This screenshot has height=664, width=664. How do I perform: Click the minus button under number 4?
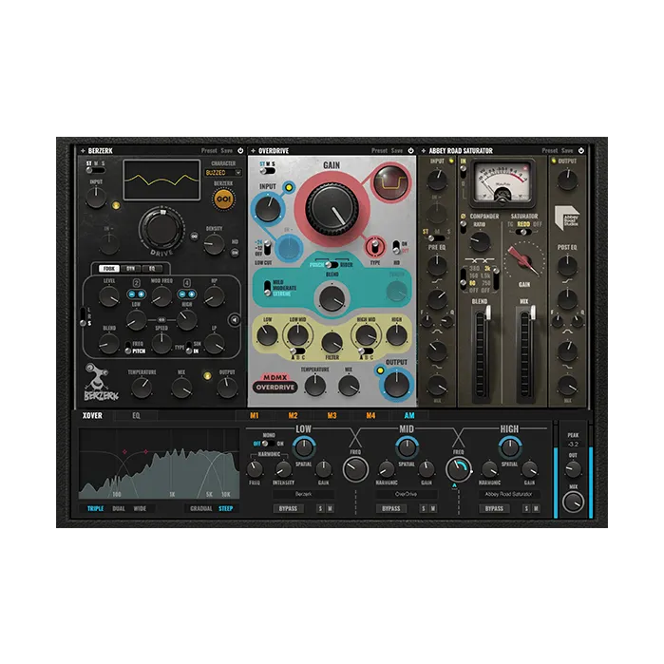(x=182, y=294)
